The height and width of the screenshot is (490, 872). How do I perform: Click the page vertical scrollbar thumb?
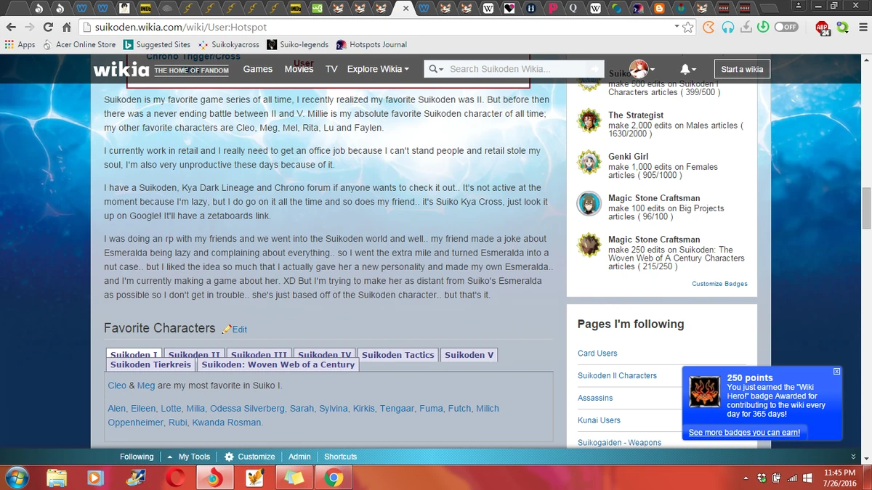[x=865, y=208]
